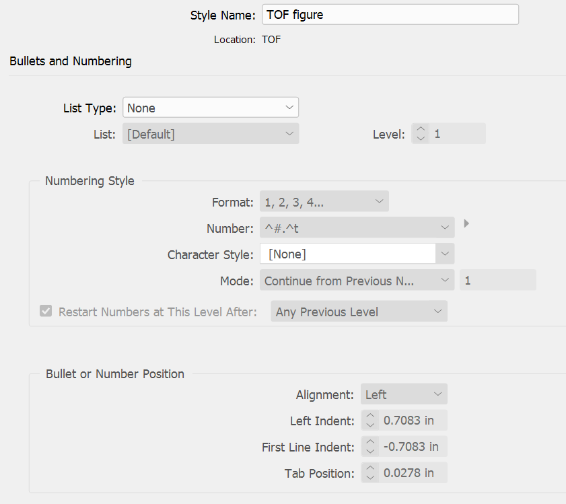Viewport: 566px width, 504px height.
Task: Click the Bullet or Number Position group title
Action: [114, 373]
